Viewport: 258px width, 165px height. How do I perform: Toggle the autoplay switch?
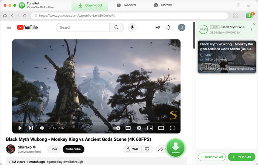(117, 128)
